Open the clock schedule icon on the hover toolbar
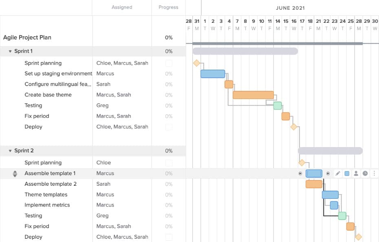Image resolution: width=379 pixels, height=242 pixels. (366, 173)
